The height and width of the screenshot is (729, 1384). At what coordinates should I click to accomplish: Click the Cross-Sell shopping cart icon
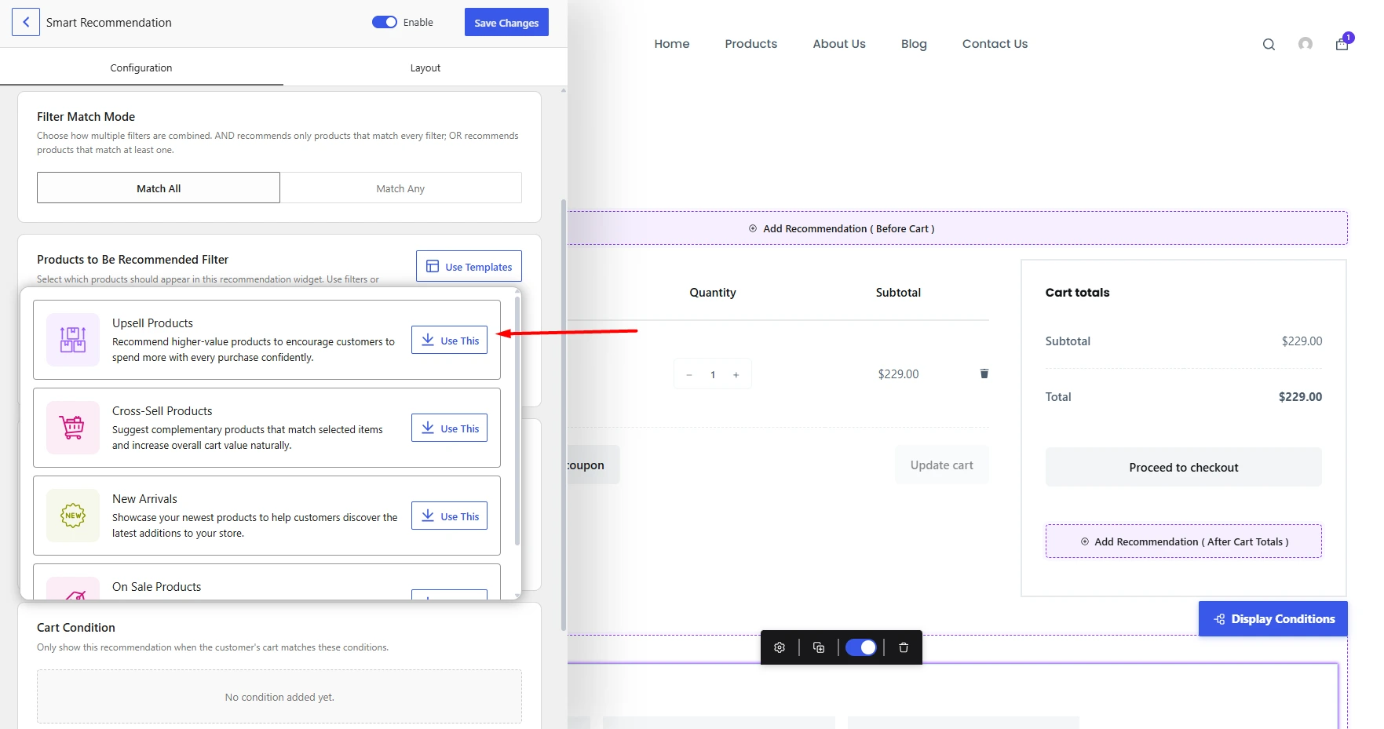tap(73, 428)
